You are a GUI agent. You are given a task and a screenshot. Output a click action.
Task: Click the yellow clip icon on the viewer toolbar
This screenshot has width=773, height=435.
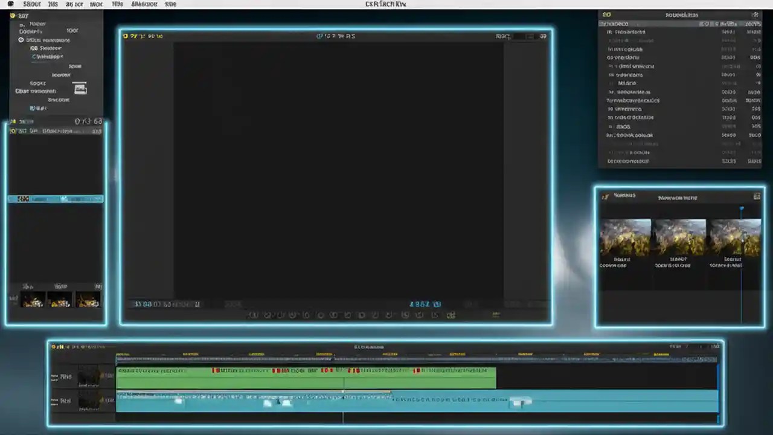click(x=126, y=36)
